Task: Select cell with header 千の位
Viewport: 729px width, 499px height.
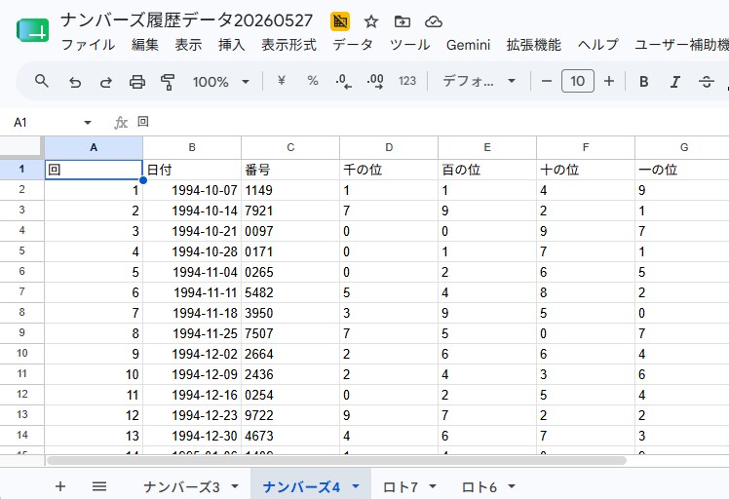Action: point(389,170)
